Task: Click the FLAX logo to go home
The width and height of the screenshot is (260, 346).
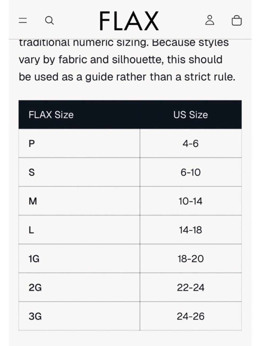Action: tap(129, 21)
